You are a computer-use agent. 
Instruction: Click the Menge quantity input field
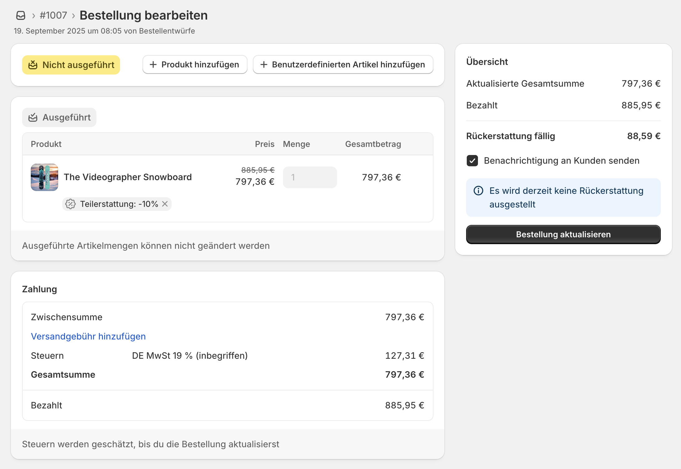click(x=310, y=177)
